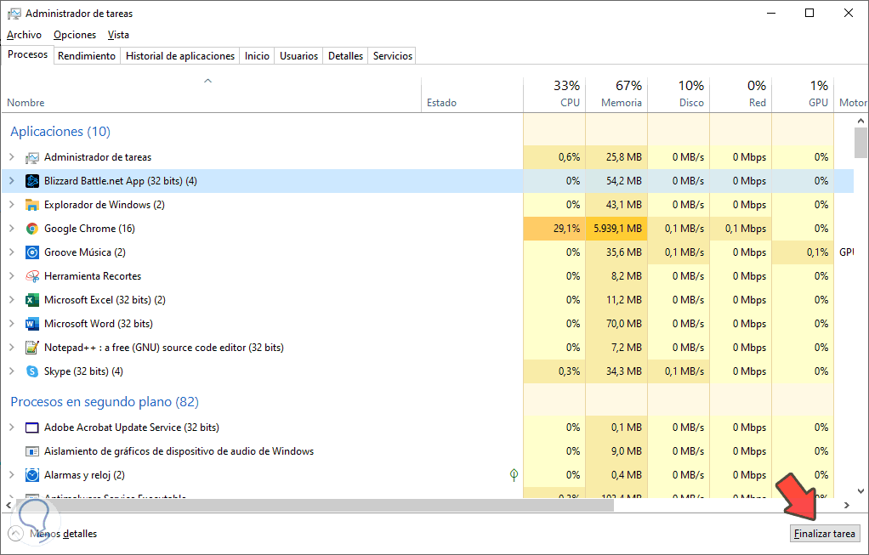The image size is (869, 555).
Task: Select the Google Chrome process icon
Action: tap(31, 228)
